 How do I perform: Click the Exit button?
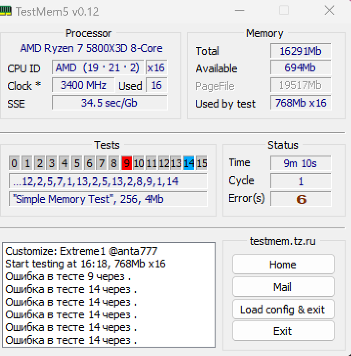point(284,331)
